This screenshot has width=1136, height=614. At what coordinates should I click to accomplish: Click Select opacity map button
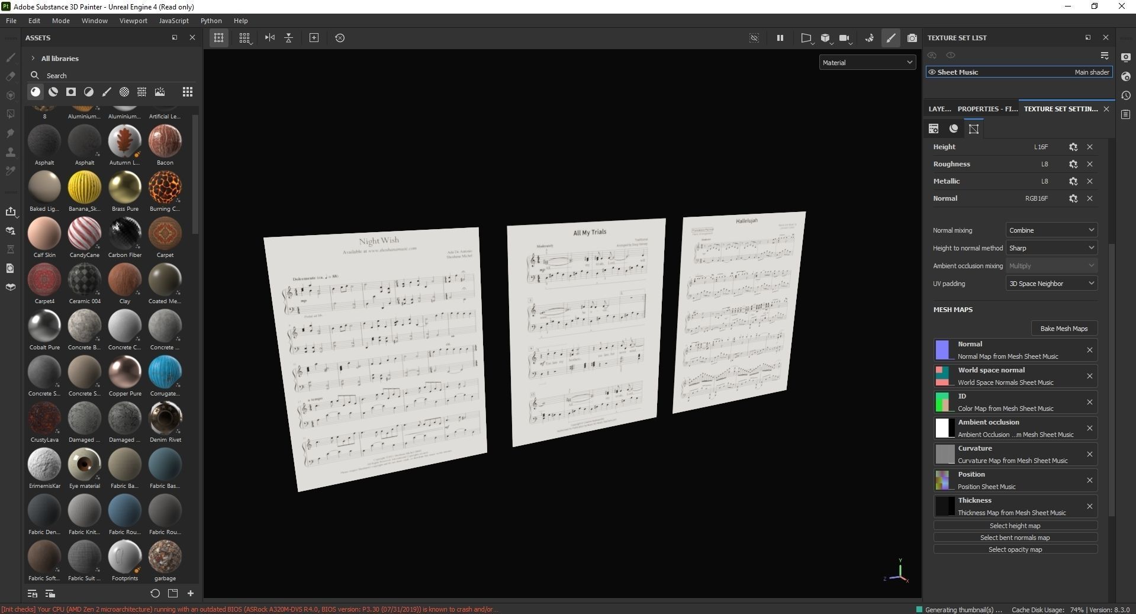pyautogui.click(x=1015, y=549)
